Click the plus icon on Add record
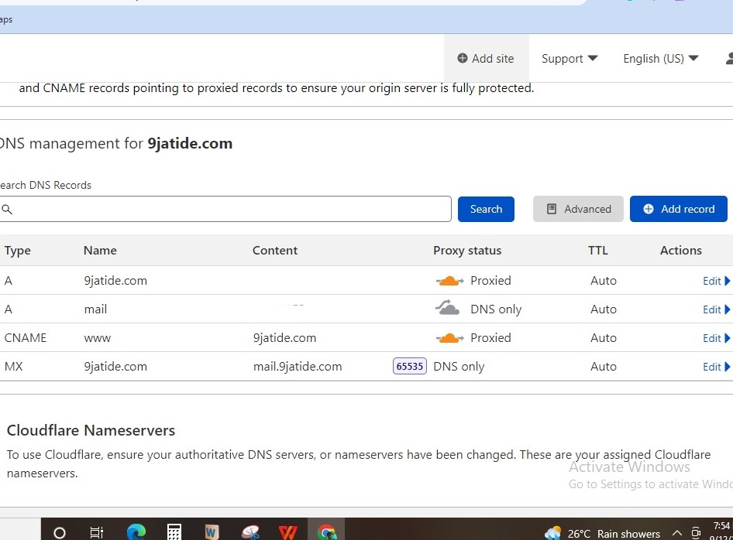The image size is (733, 540). point(649,209)
